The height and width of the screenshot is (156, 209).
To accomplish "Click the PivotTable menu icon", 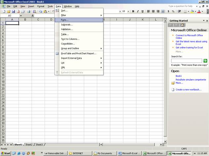I will click(x=57, y=54).
